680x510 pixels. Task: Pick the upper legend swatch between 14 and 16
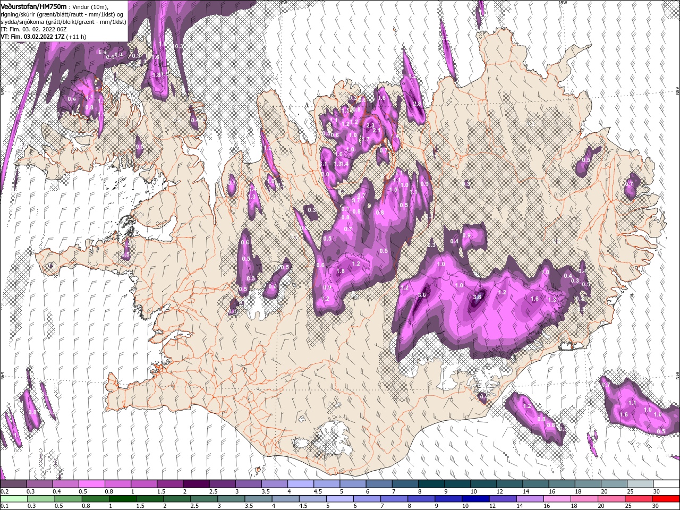click(x=535, y=484)
